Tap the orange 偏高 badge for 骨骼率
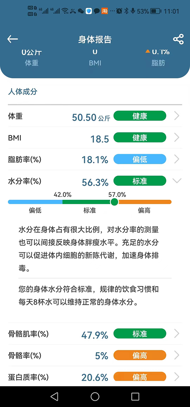190x407 pixels. click(x=140, y=355)
